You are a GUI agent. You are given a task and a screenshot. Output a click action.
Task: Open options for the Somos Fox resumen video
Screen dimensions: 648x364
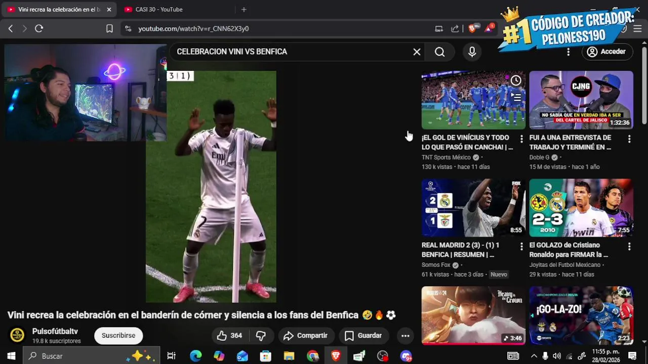(x=521, y=246)
